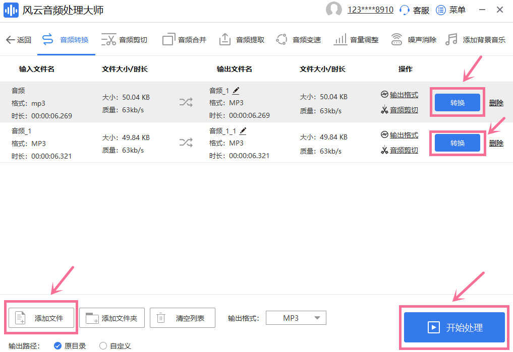Screen dimensions: 513x352
Task: Switch to 音频变速 tab
Action: click(x=298, y=40)
